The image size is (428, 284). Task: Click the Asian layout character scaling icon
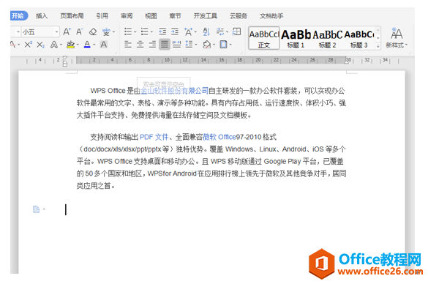pos(188,32)
